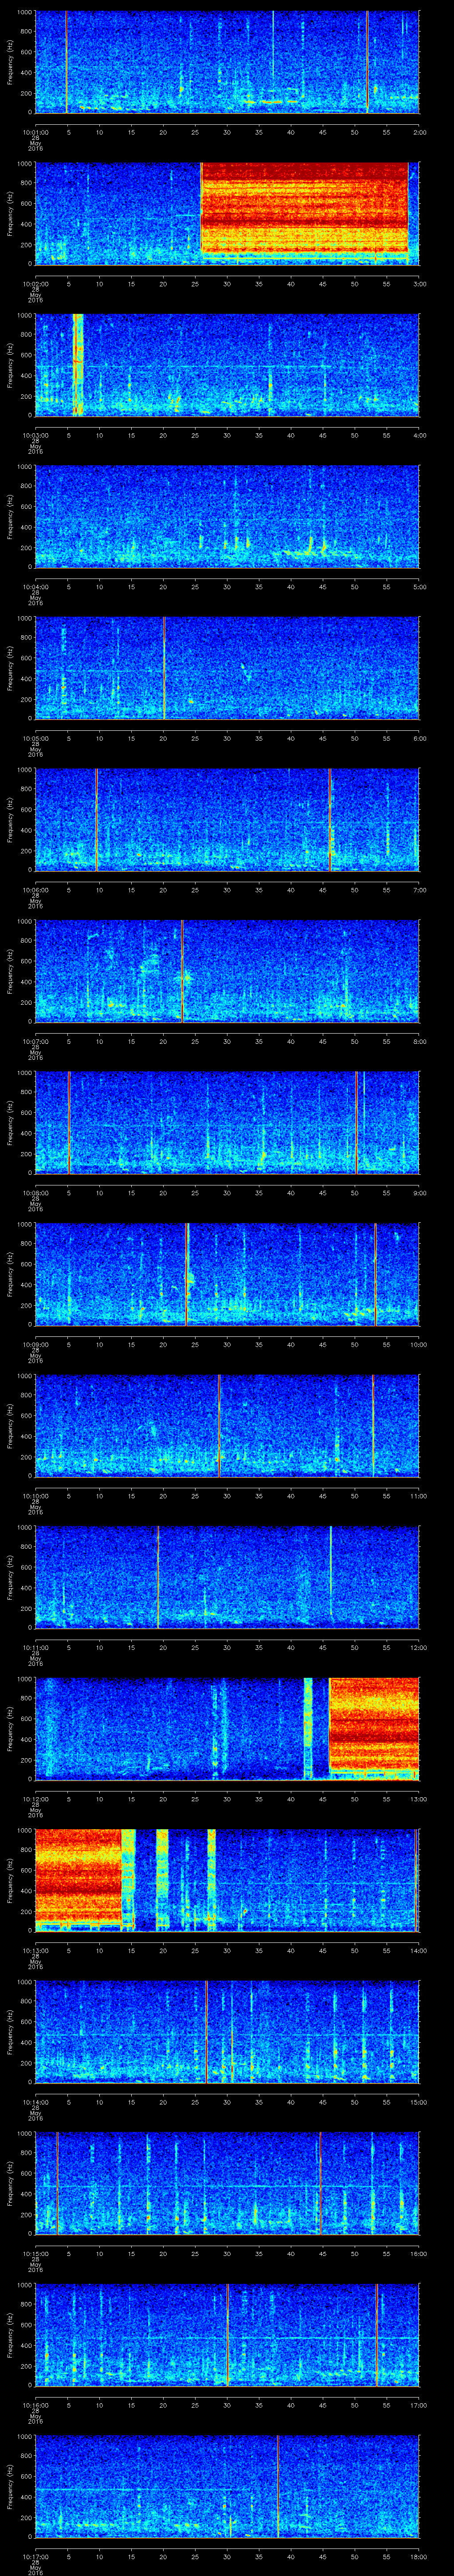
Task: Click the '10:10:00' start time label
Action: point(35,1495)
